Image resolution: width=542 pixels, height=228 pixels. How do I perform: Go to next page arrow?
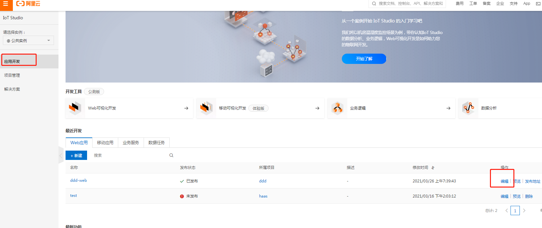[524, 211]
